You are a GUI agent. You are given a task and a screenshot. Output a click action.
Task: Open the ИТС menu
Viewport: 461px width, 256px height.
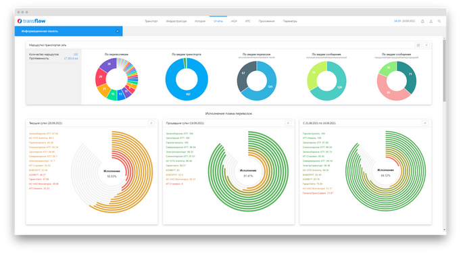click(x=248, y=21)
